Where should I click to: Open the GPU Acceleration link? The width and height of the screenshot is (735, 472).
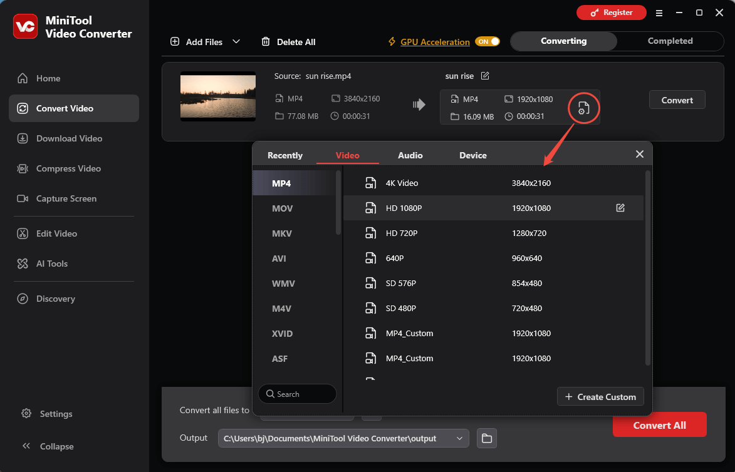pos(435,42)
